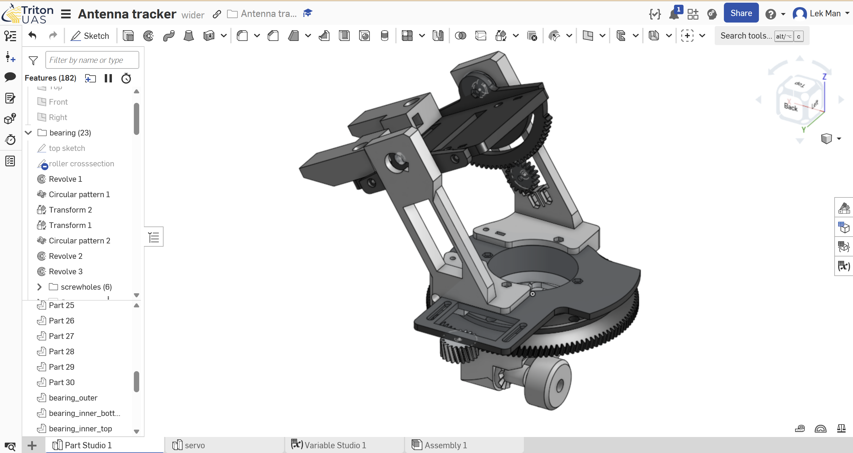853x453 pixels.
Task: Click the blue Share button
Action: coord(741,13)
